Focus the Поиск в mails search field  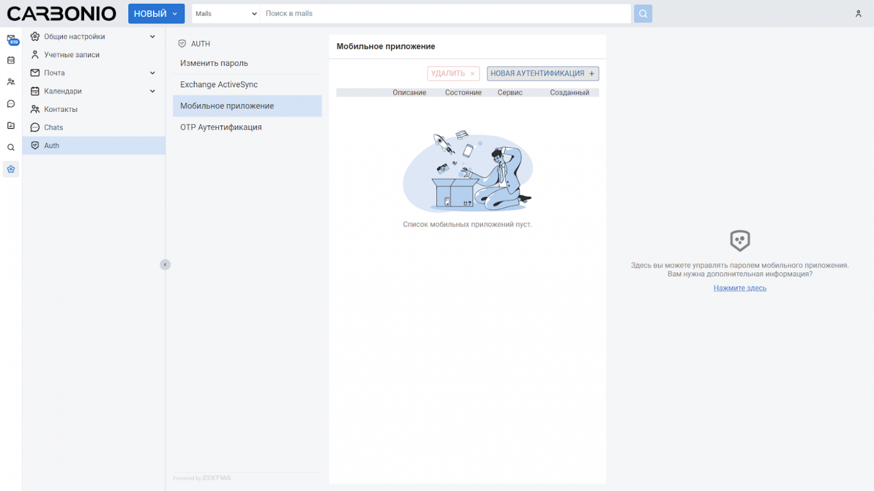point(445,13)
